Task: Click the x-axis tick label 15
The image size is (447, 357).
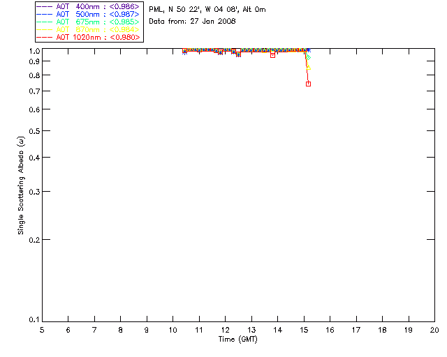Action: click(x=304, y=331)
